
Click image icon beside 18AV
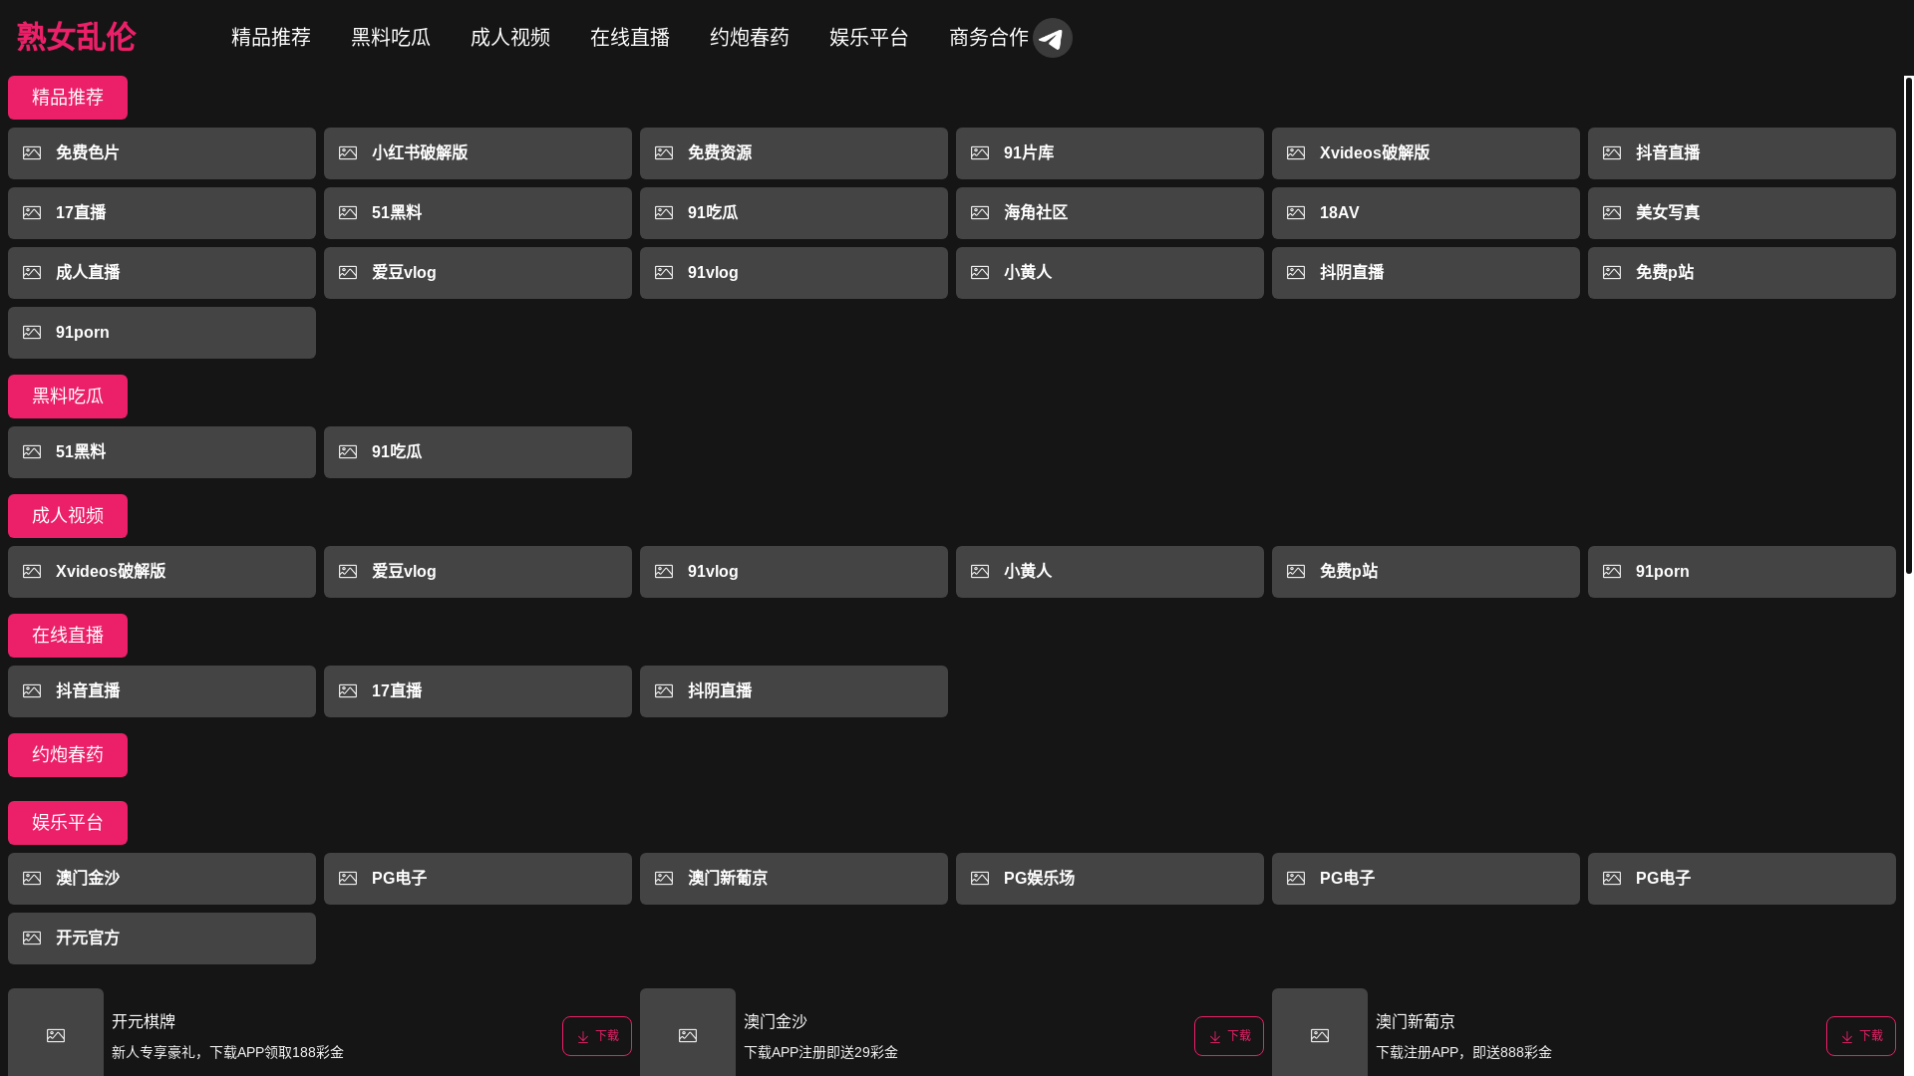click(x=1296, y=212)
